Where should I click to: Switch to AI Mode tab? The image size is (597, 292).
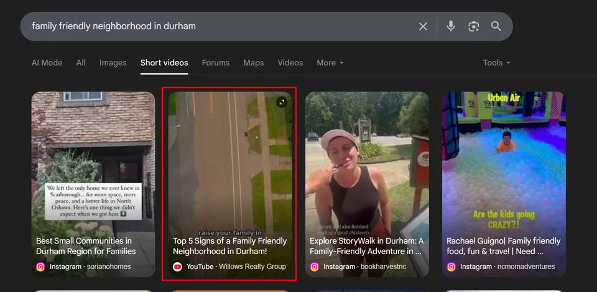pos(47,63)
